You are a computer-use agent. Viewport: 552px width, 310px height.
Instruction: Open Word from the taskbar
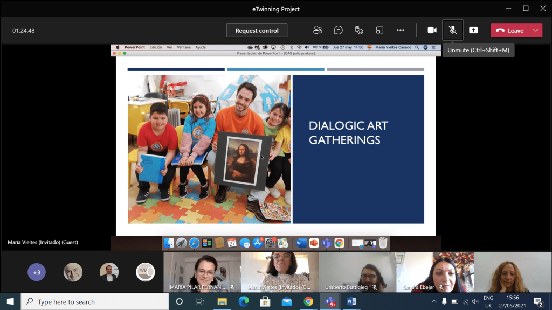351,301
